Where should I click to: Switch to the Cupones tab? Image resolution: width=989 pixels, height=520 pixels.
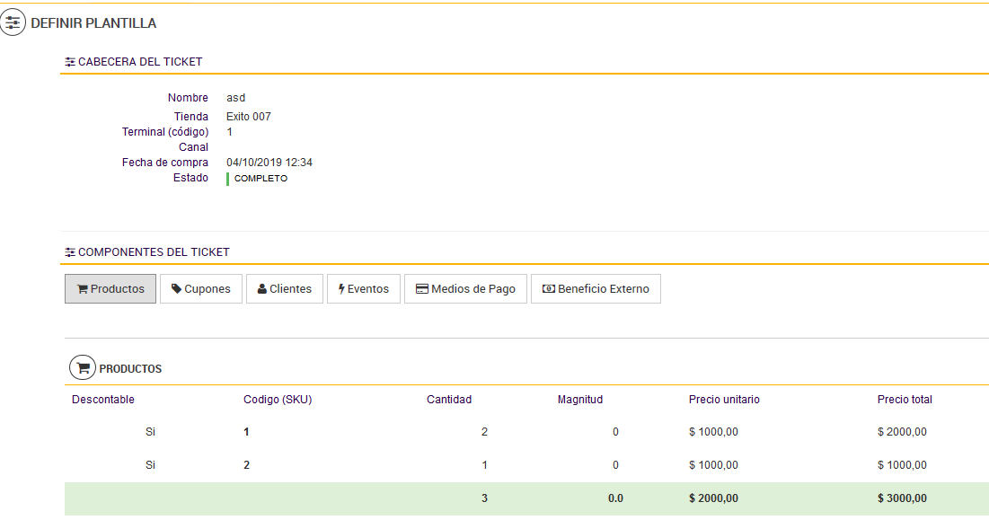click(x=201, y=289)
